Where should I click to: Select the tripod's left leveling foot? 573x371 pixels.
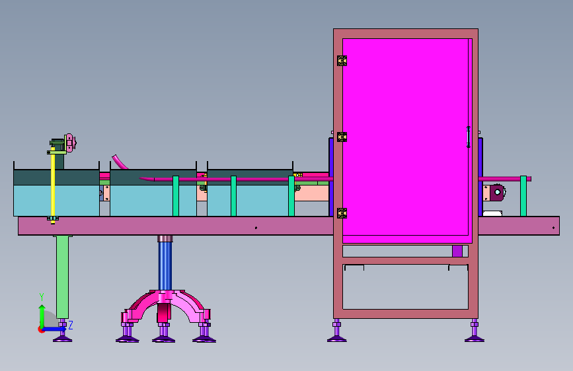click(127, 333)
